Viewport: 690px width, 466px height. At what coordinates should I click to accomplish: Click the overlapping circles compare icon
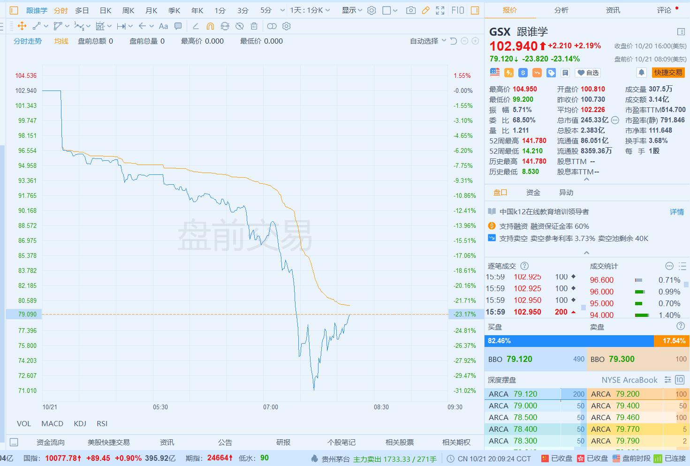[272, 26]
